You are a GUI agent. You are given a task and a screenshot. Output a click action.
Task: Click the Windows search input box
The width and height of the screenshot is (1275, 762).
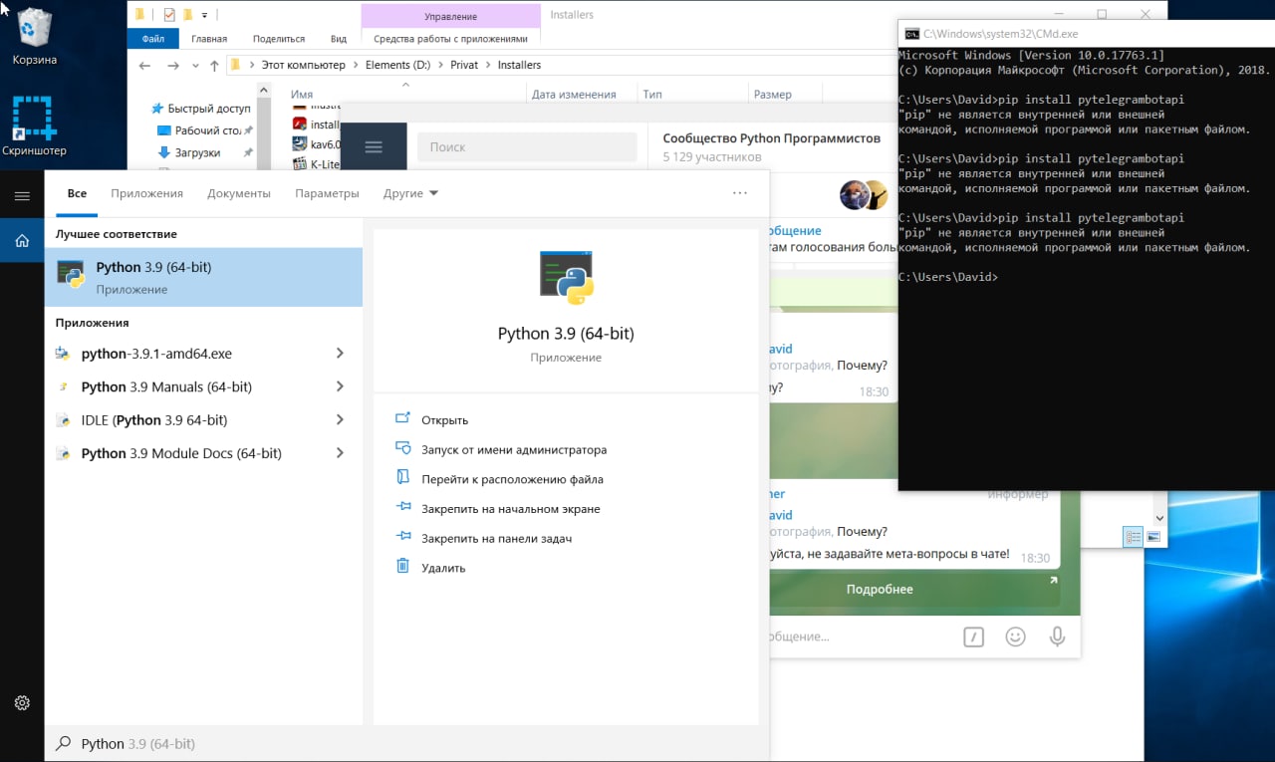(x=408, y=744)
